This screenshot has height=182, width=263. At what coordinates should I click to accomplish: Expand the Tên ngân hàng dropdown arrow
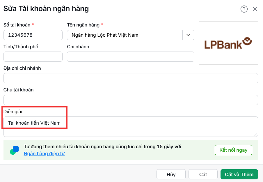(188, 35)
